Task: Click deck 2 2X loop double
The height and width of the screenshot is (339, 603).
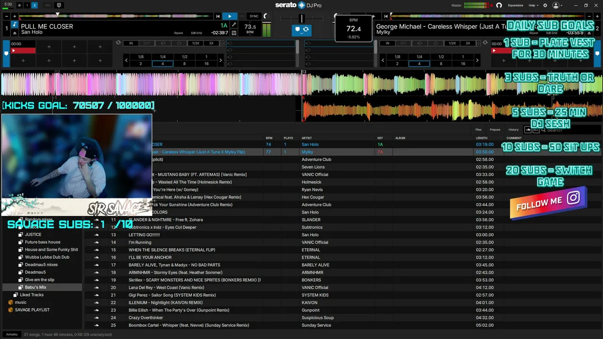Action: [x=468, y=43]
